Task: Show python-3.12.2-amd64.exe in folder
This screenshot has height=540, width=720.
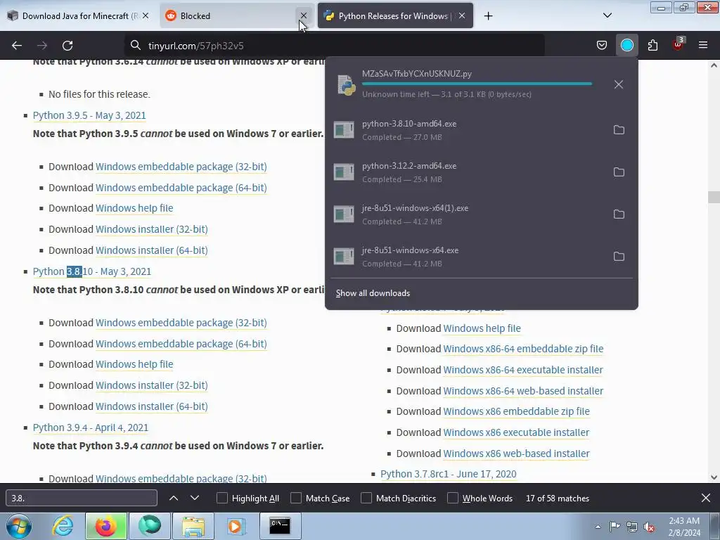Action: (x=619, y=172)
